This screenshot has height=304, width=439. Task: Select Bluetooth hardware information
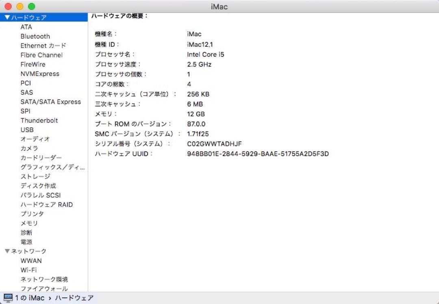click(35, 36)
